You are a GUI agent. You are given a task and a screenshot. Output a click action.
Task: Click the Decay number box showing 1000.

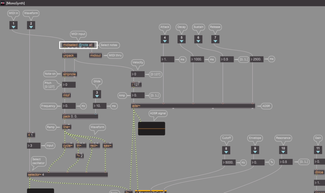197,59
